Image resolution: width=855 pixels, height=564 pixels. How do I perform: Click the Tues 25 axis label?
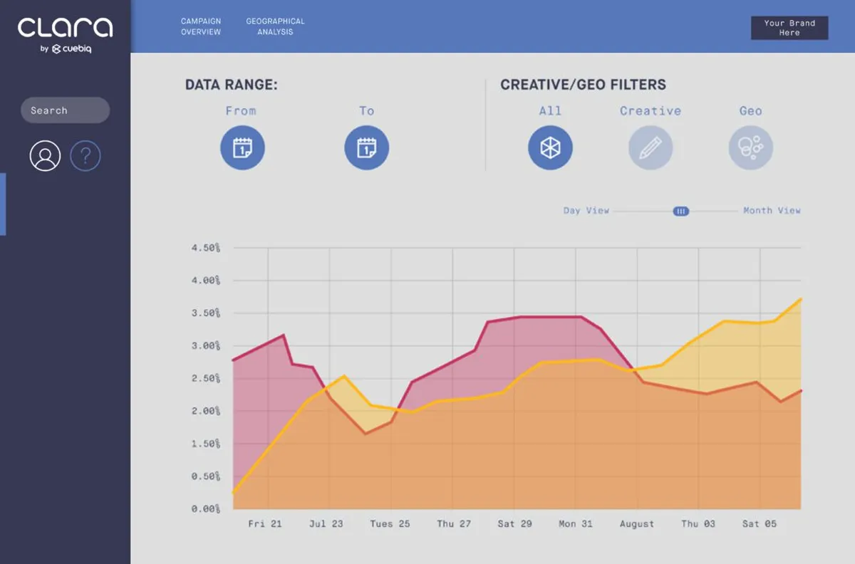coord(390,523)
